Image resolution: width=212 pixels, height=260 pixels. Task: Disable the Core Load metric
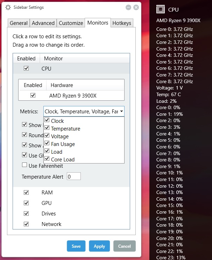click(47, 159)
